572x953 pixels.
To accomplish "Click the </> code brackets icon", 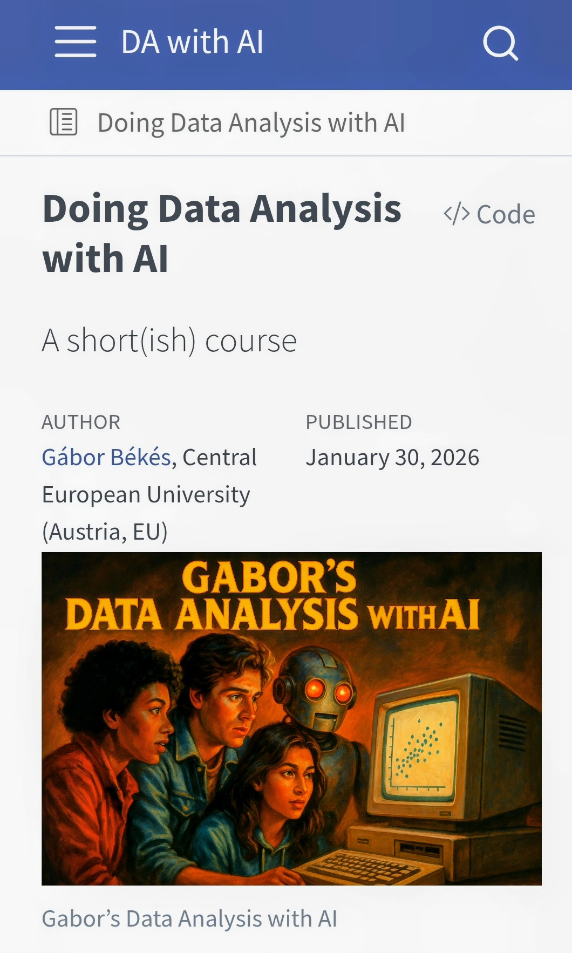I will coord(457,214).
